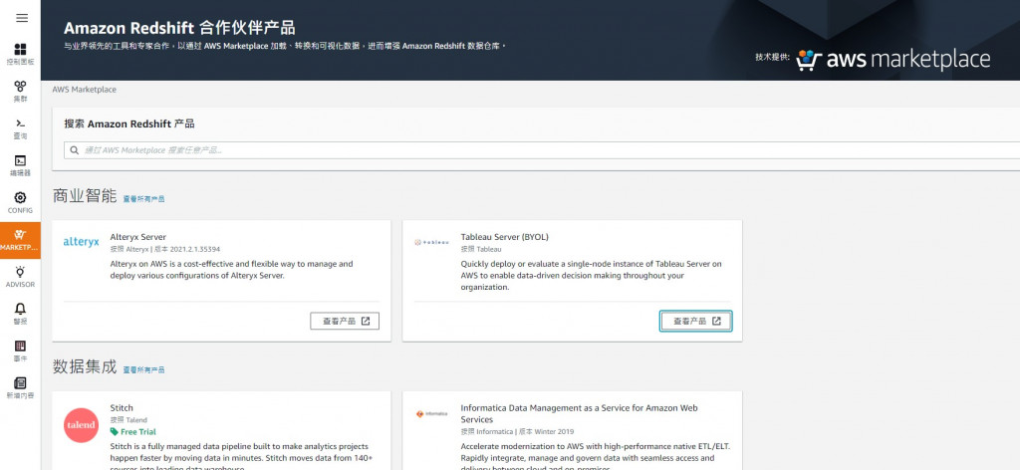This screenshot has height=470, width=1020.
Task: Open the Stitch product title
Action: pos(122,408)
